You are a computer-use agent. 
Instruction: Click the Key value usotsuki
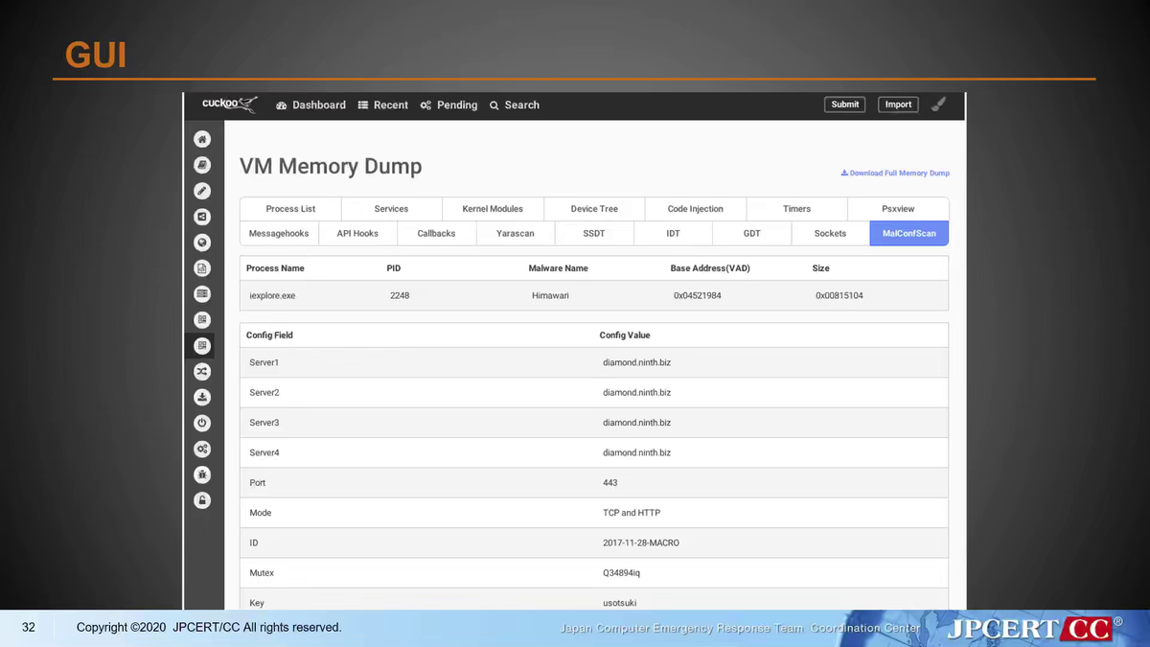pyautogui.click(x=619, y=603)
